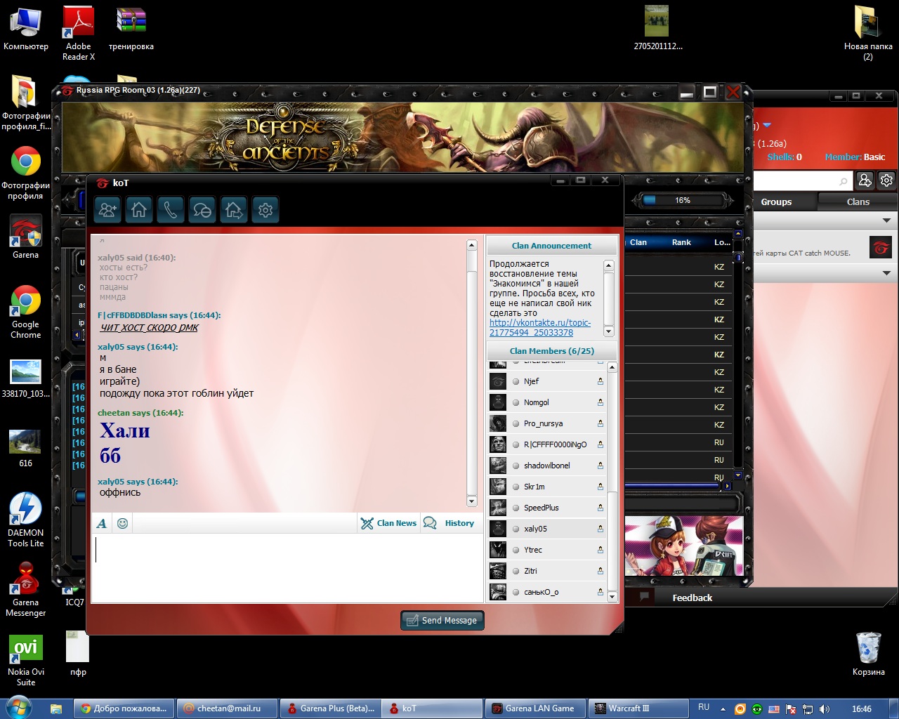Switch to Warcraft III taskbar item
899x719 pixels.
click(x=637, y=708)
